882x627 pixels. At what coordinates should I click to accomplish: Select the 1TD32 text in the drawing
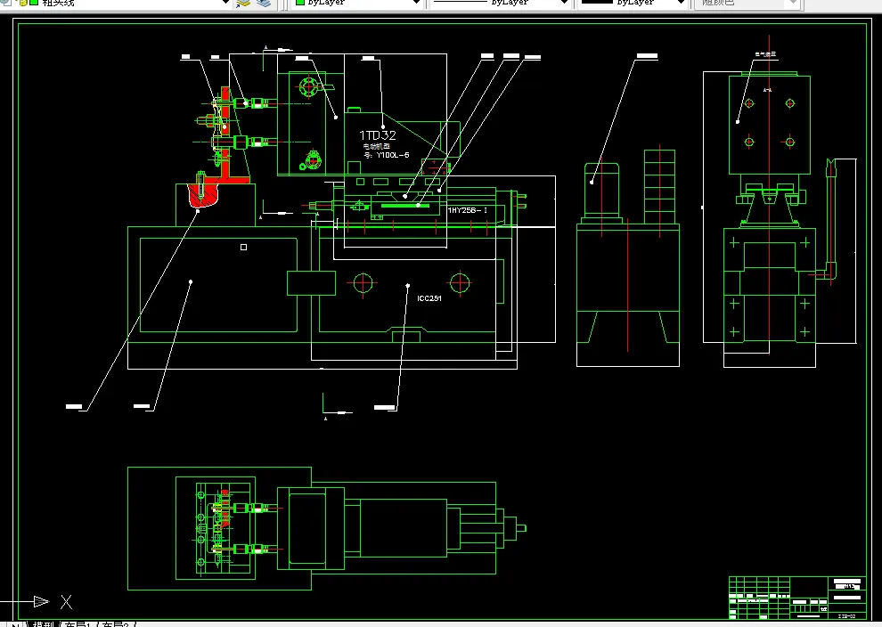[x=378, y=135]
